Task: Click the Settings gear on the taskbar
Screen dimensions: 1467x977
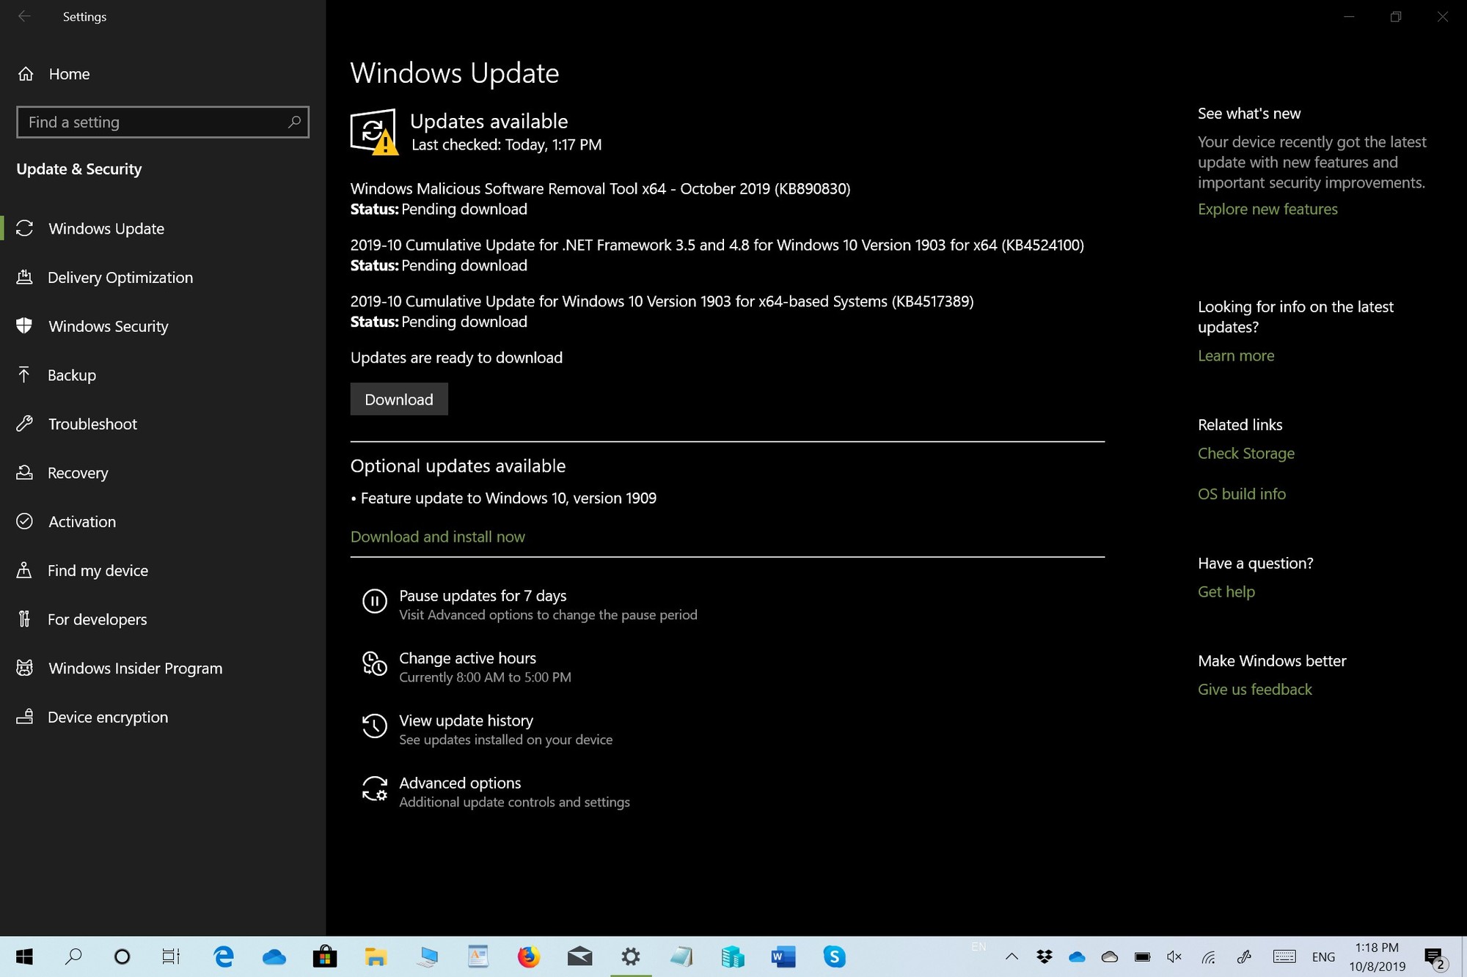Action: [631, 956]
